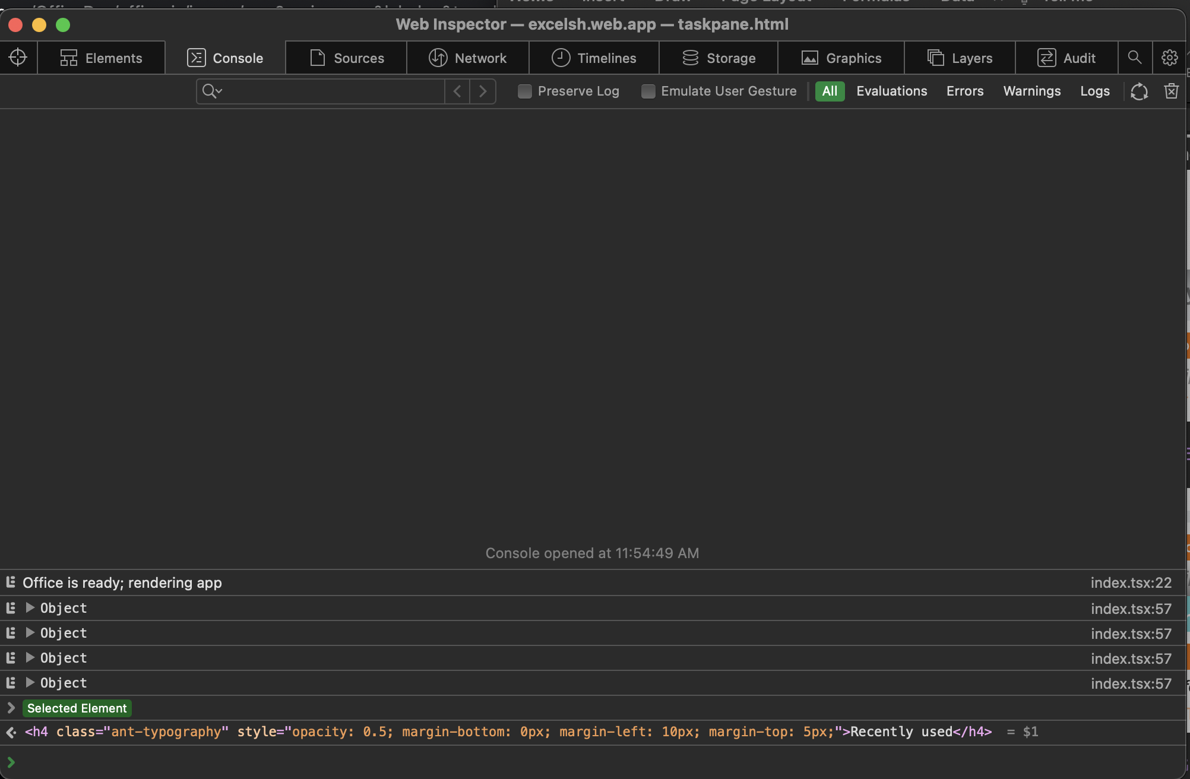The width and height of the screenshot is (1190, 779).
Task: Click the reload page icon
Action: 1138,91
